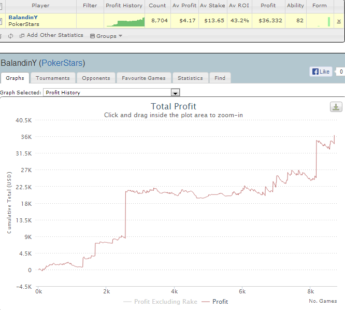Viewport: 345px width, 310px height.
Task: Click Add Other Statistics
Action: coord(55,35)
